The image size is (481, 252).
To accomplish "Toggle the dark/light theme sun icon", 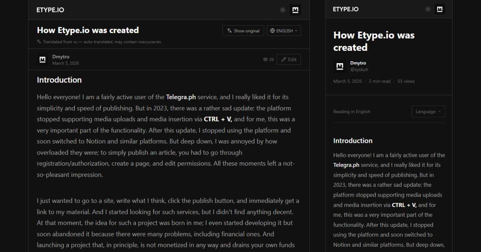I will coord(283,10).
